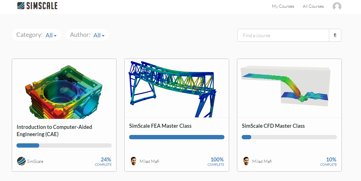Go to All Courses

(x=313, y=6)
